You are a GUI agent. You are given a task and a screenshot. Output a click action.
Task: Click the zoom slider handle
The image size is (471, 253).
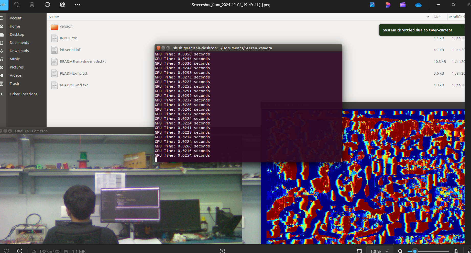415,251
